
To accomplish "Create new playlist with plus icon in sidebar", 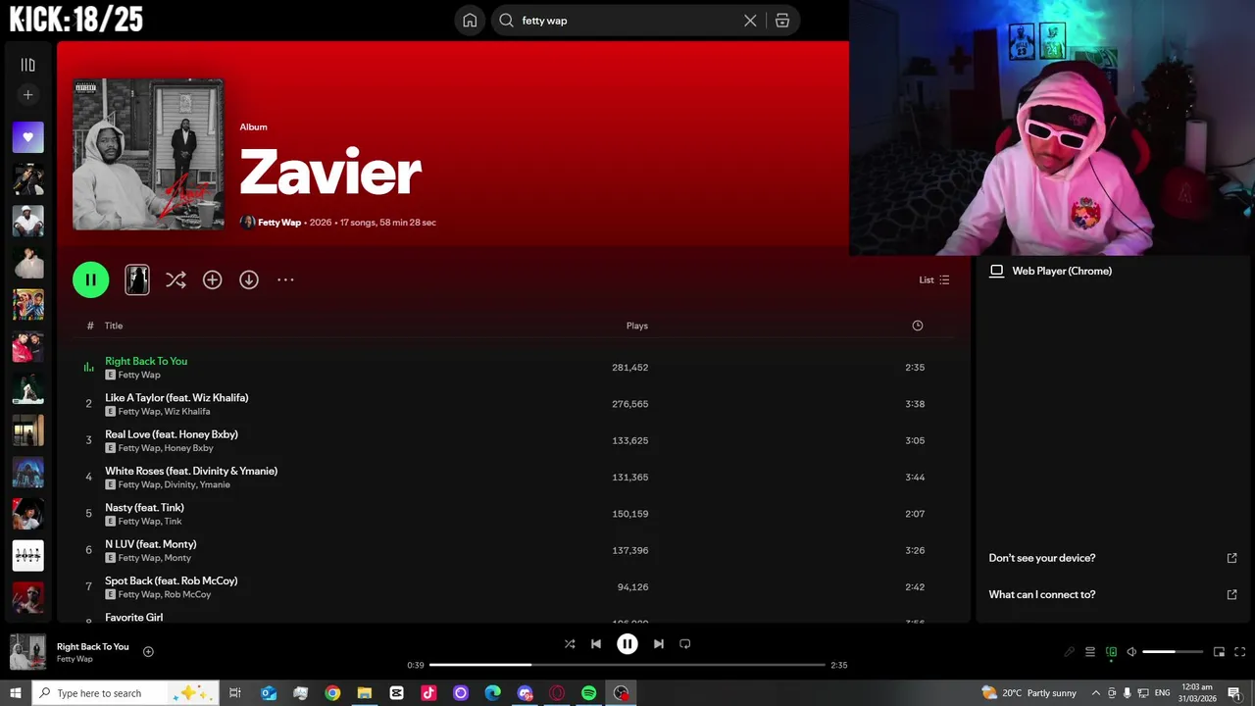I will click(27, 95).
